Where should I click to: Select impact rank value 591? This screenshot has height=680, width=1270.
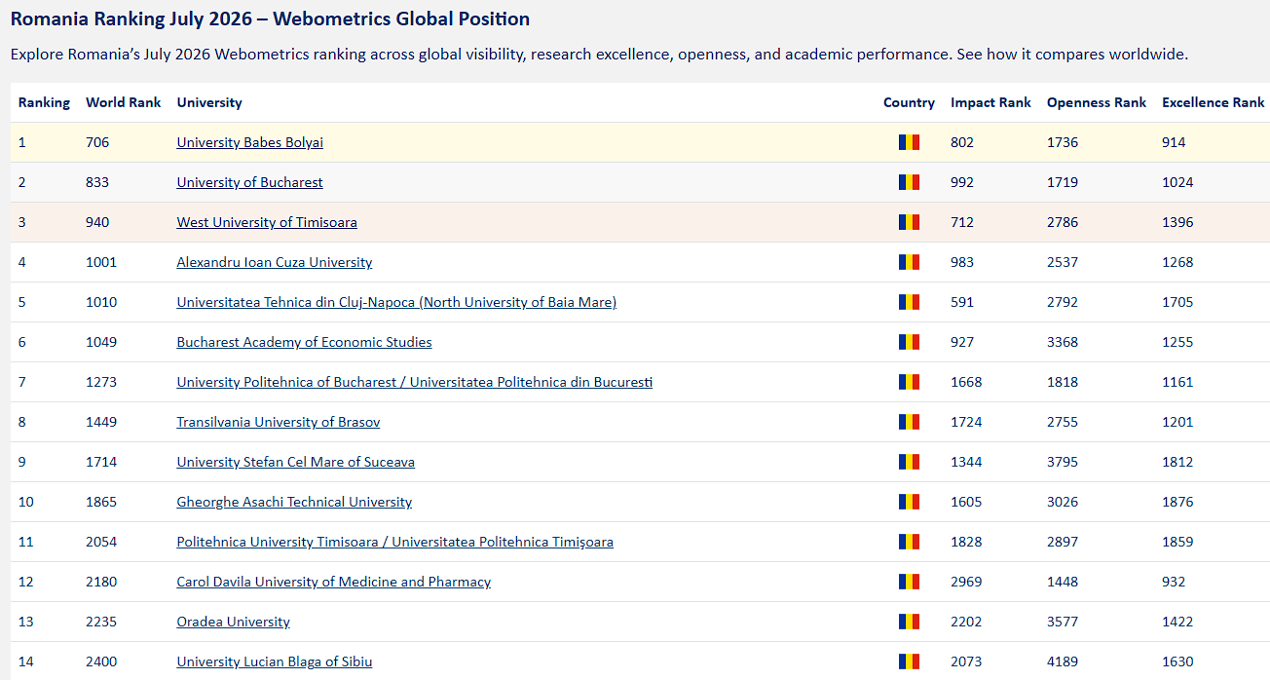962,302
